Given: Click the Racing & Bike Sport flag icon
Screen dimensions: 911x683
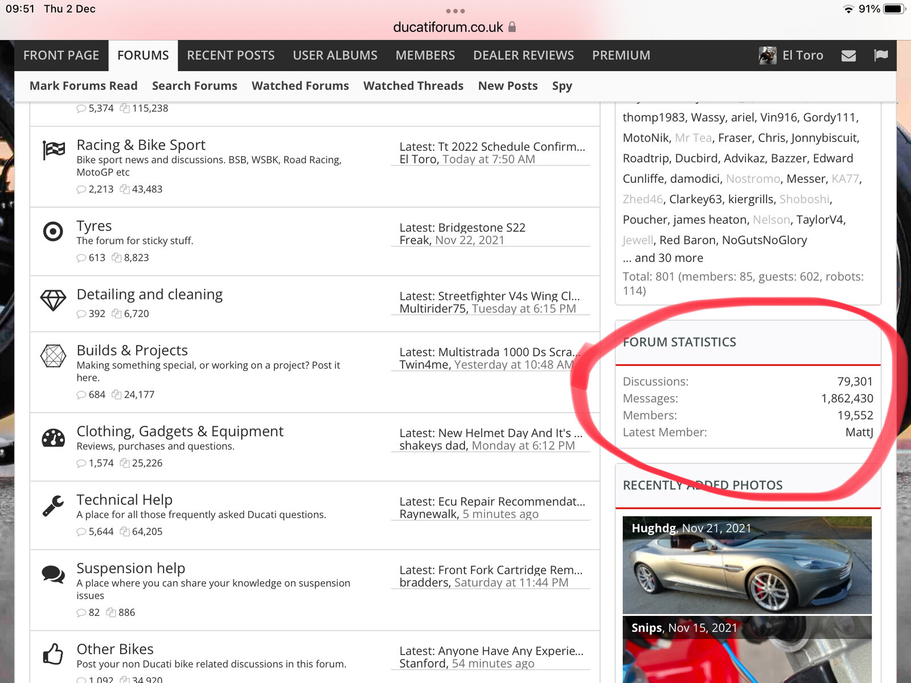Looking at the screenshot, I should 54,150.
